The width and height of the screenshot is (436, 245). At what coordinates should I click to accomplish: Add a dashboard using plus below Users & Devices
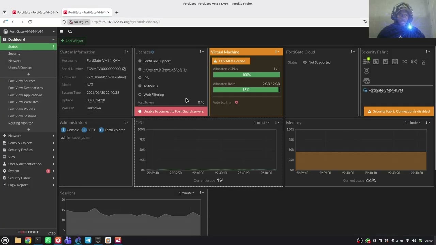(x=29, y=74)
